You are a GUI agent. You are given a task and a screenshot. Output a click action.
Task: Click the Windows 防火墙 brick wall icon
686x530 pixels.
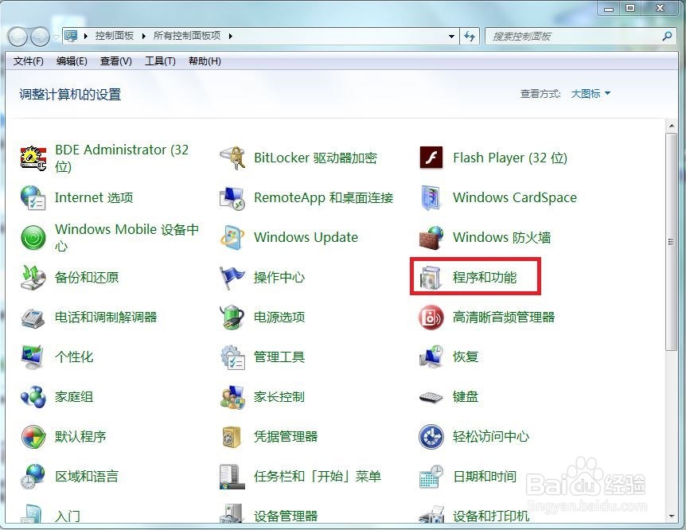coord(431,238)
